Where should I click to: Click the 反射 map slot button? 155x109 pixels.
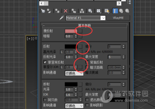[x=80, y=46]
